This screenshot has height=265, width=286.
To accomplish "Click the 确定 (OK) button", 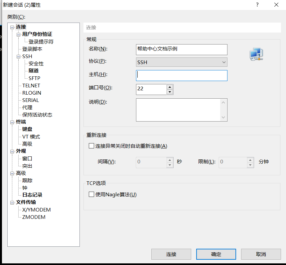I will point(216,254).
